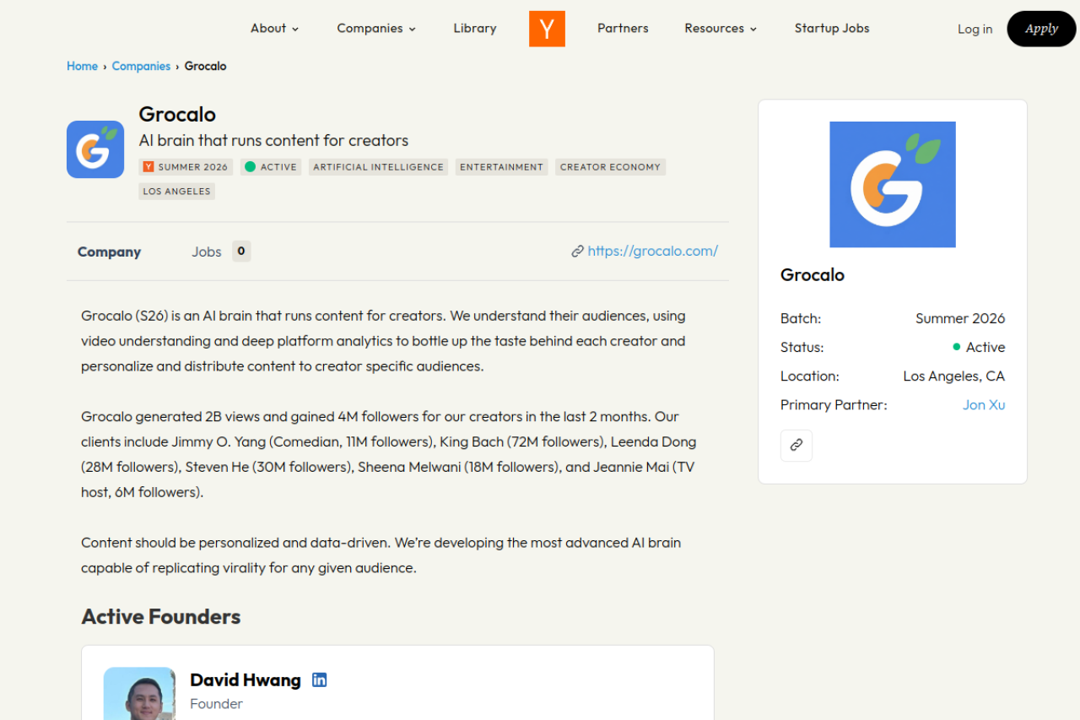The height and width of the screenshot is (720, 1080).
Task: Click the 'Summer 2026' batch value in sidebar
Action: tap(960, 319)
